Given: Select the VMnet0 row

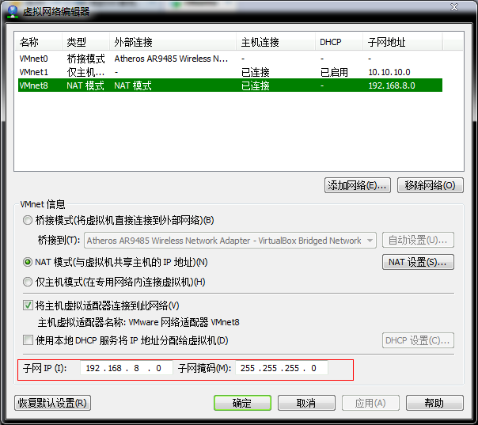Looking at the screenshot, I should [x=230, y=59].
